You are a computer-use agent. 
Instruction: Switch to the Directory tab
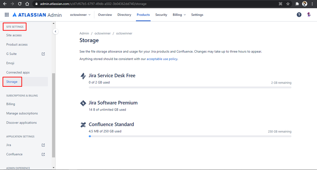click(124, 15)
